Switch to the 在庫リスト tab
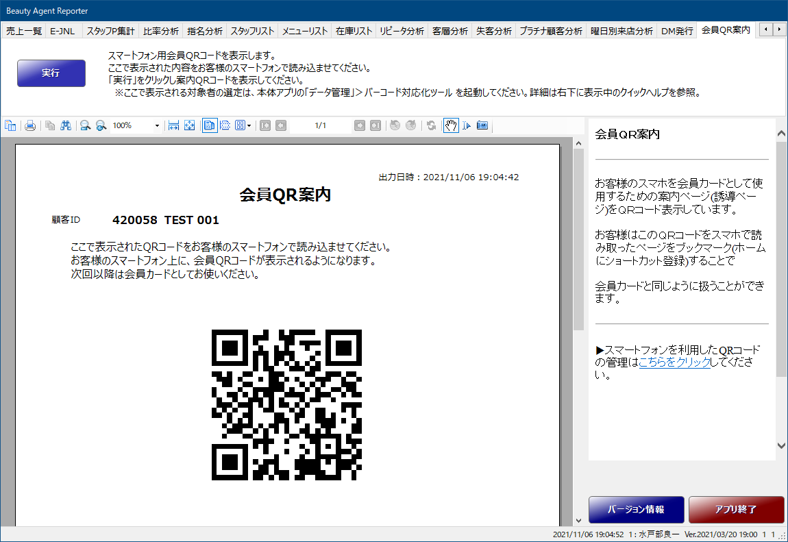 coord(354,31)
